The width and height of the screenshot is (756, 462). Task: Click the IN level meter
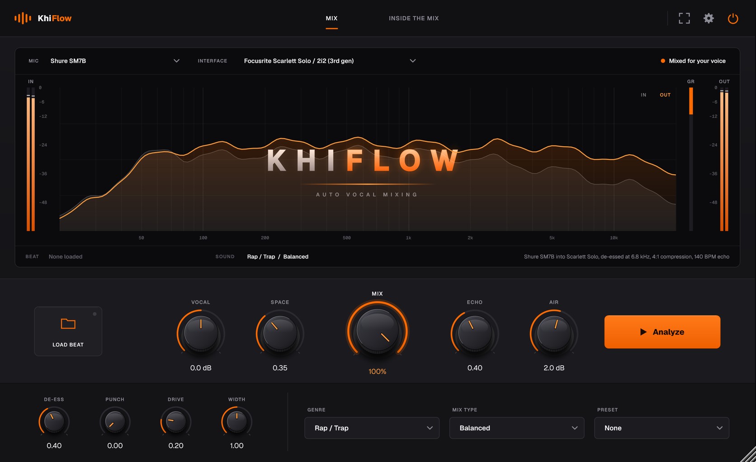tap(31, 159)
